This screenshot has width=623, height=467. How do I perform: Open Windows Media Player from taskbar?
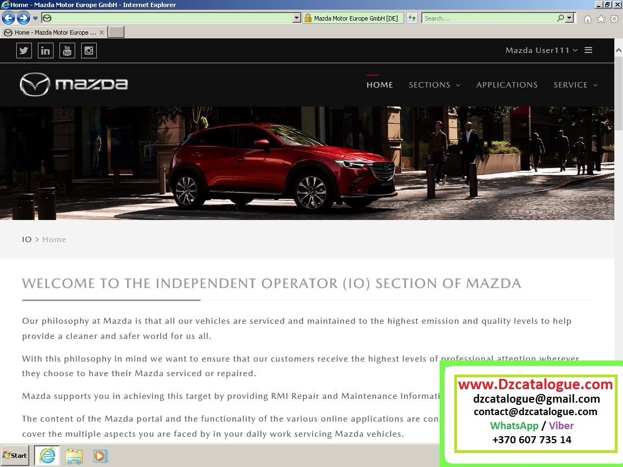tap(101, 456)
